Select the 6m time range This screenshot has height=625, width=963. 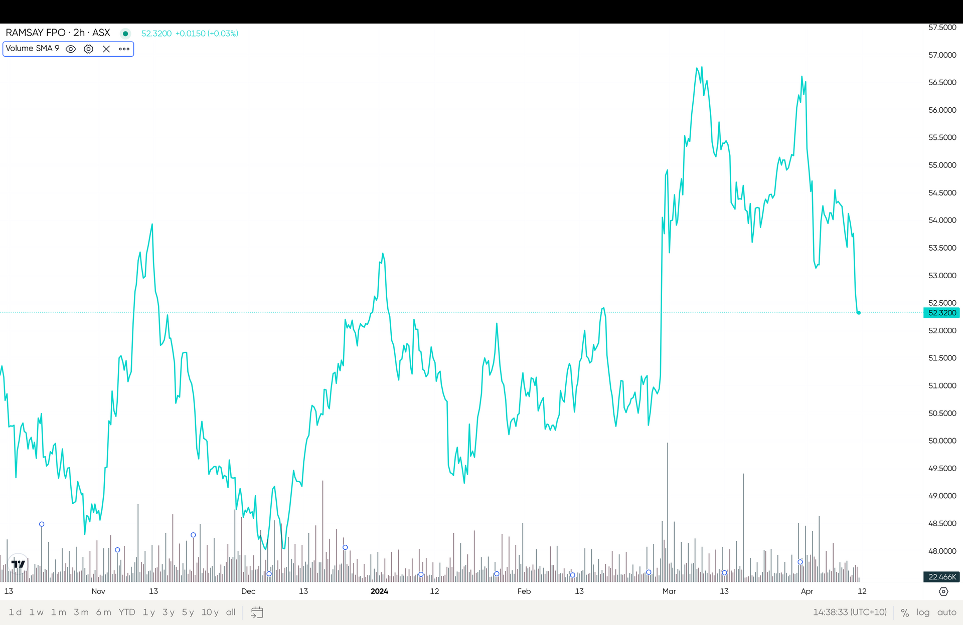tap(103, 612)
